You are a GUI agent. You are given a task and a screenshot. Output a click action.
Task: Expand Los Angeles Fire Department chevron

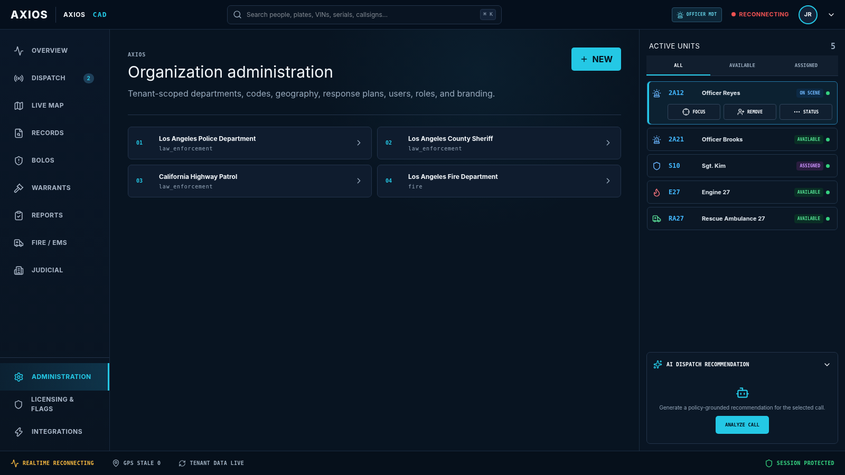click(x=608, y=181)
